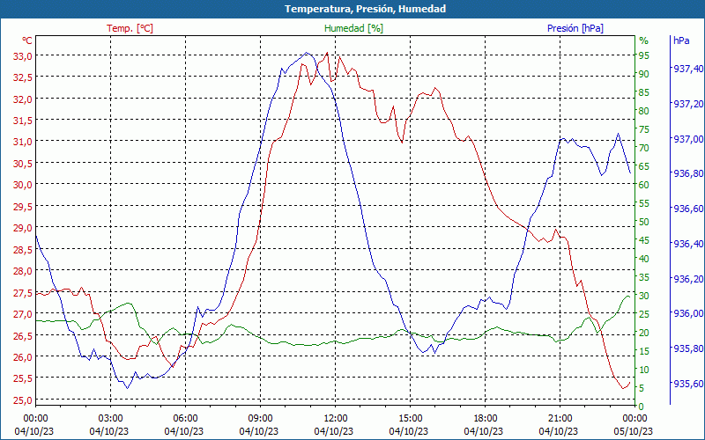Viewport: 705px width, 440px height.
Task: Click the "09:00" time axis label
Action: pos(260,419)
